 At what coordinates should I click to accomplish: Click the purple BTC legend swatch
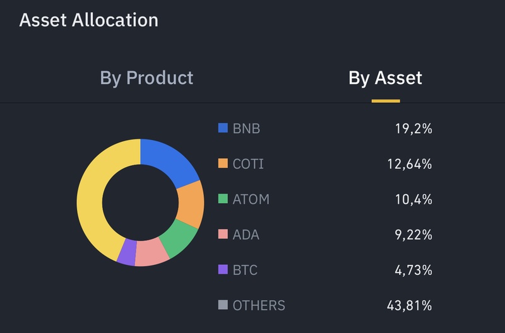tap(223, 269)
